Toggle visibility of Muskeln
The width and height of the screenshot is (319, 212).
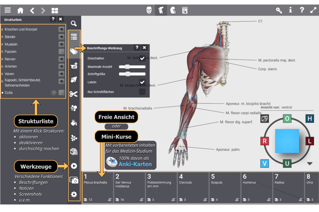pos(61,44)
